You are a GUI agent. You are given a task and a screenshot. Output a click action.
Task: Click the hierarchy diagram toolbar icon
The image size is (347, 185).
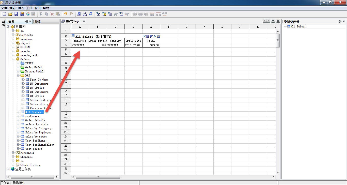tap(85, 14)
